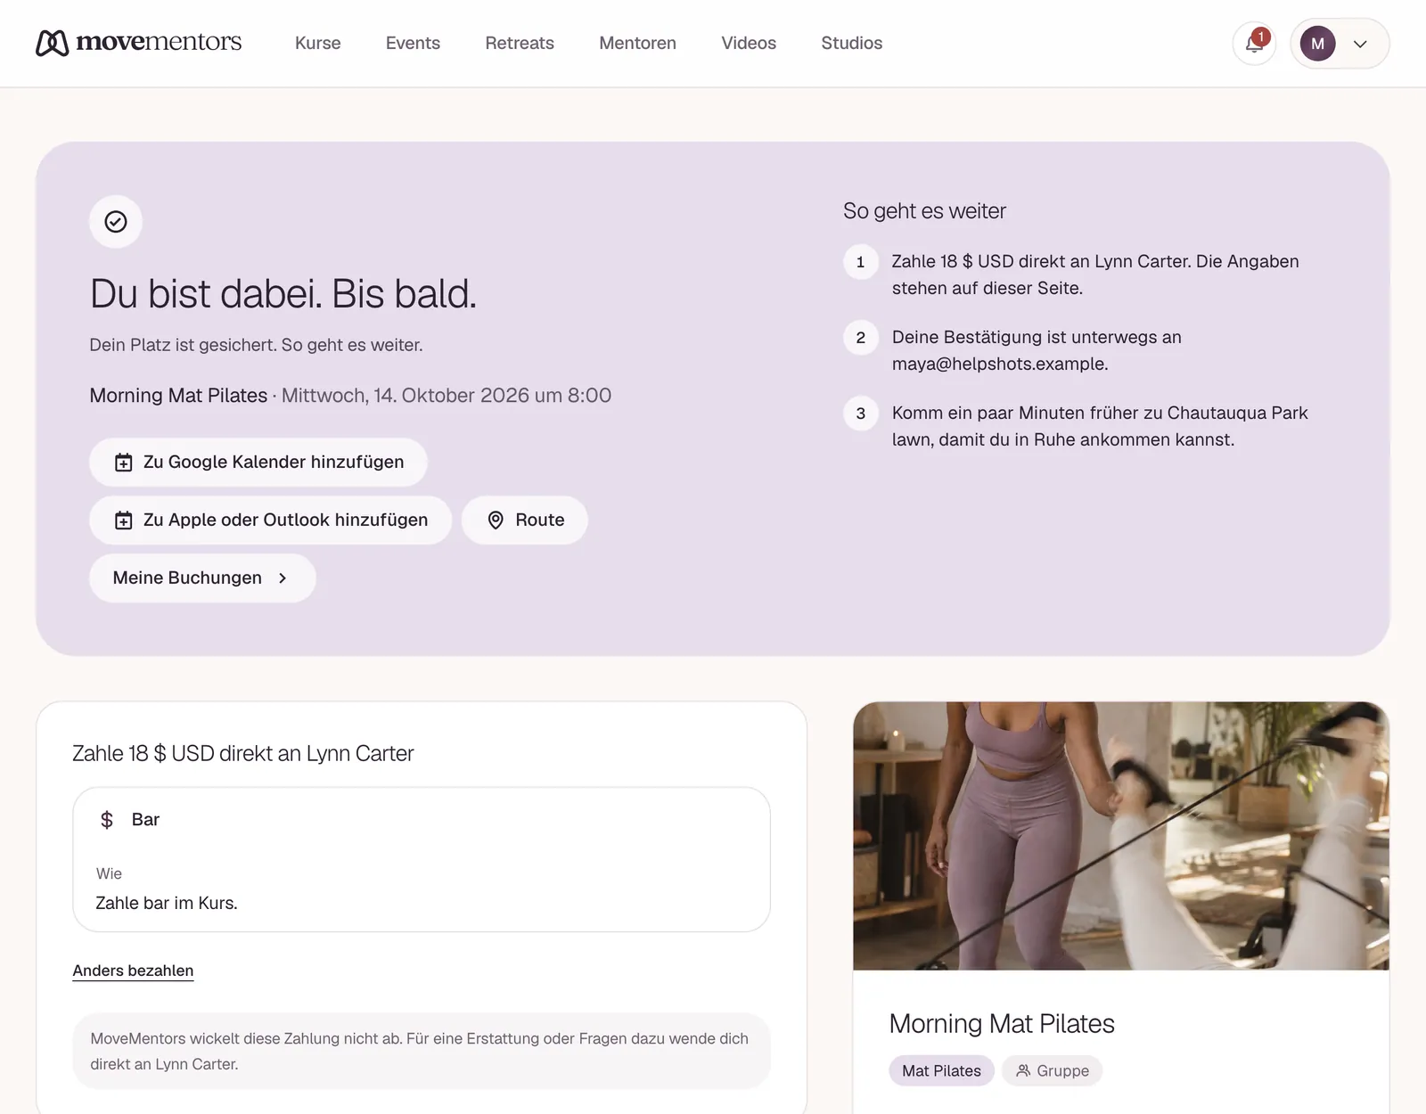
Task: Expand the account menu chevron
Action: (1360, 44)
